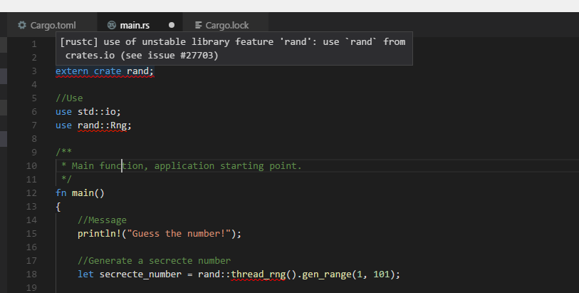Click the unsaved dot on main.rs tab
Image resolution: width=579 pixels, height=293 pixels.
pos(172,25)
